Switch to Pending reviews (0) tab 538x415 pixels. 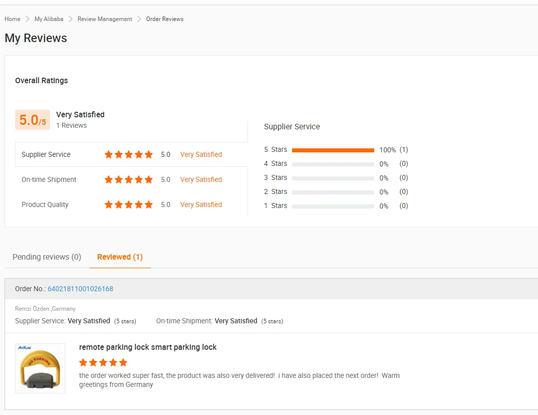(47, 257)
